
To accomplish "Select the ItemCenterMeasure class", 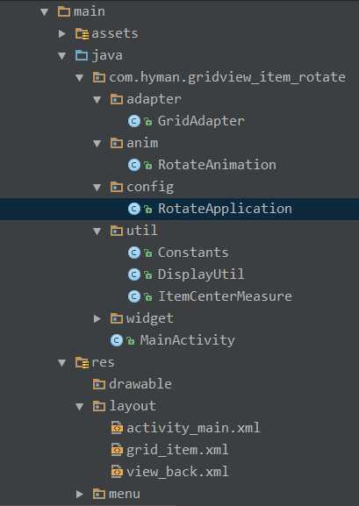I will (x=226, y=296).
